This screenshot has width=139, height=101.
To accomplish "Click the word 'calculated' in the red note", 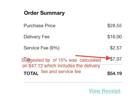I will (90, 60).
